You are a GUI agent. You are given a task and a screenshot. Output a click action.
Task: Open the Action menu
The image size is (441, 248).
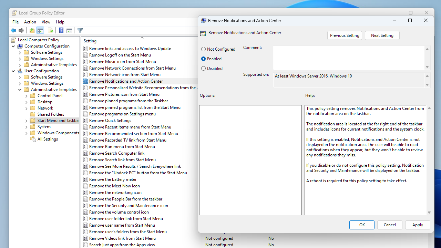click(x=30, y=22)
